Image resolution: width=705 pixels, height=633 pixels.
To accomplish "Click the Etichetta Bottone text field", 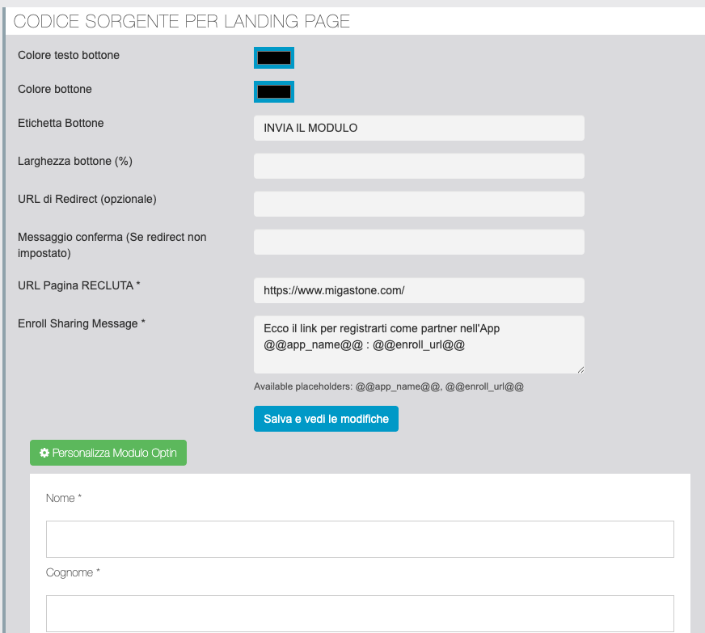I will (419, 128).
